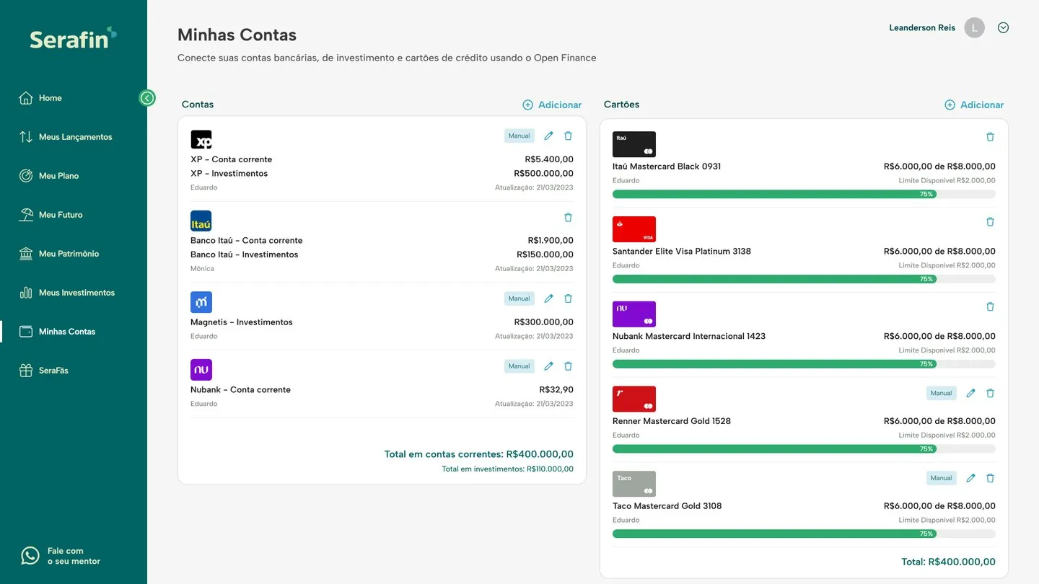The image size is (1039, 584).
Task: Click the Serafin logo
Action: tap(73, 37)
